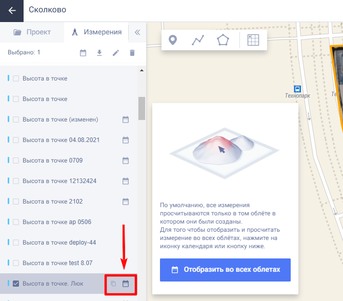Delete selected measurement with trash icon
The image size is (343, 301).
pyautogui.click(x=132, y=53)
